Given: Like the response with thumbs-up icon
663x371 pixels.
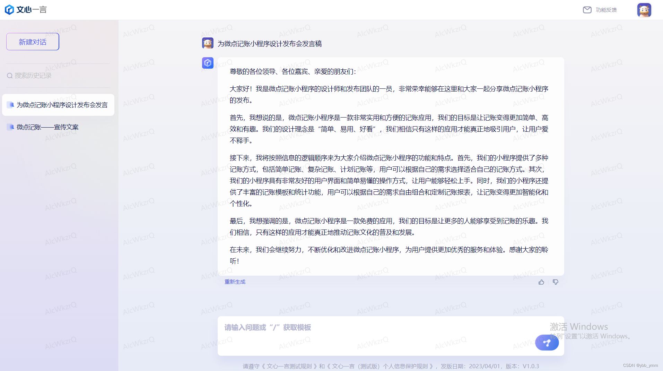Looking at the screenshot, I should click(x=541, y=282).
